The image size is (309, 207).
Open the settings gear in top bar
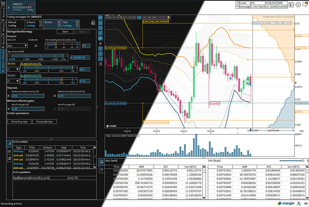298,5
